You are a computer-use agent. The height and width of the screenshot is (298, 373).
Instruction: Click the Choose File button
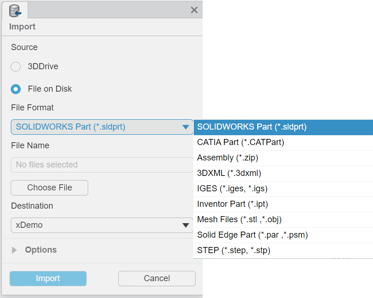[x=49, y=188]
